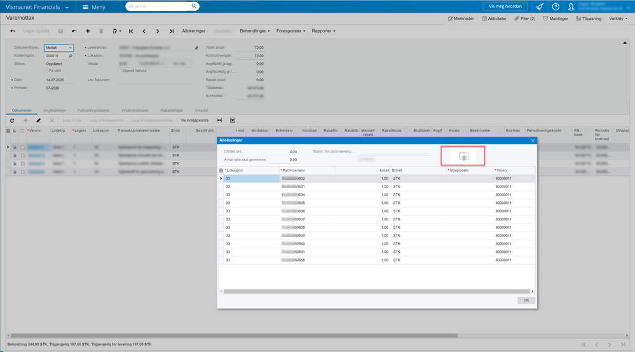Click the undo arrow in main toolbar
Viewport: 635px width, 352px height.
point(74,31)
